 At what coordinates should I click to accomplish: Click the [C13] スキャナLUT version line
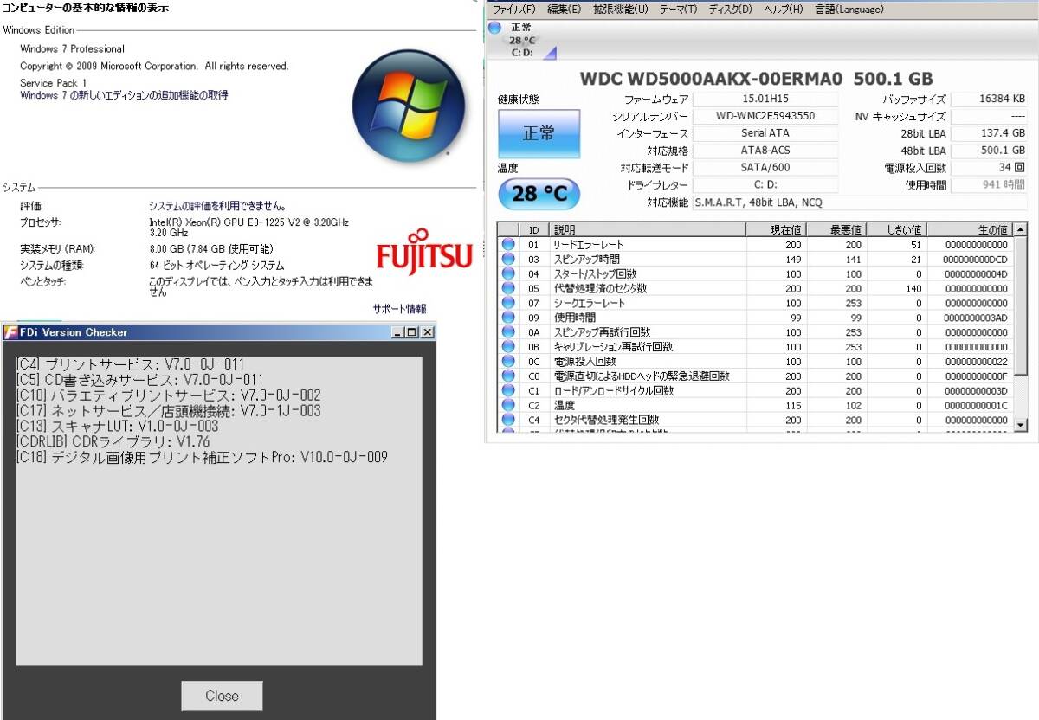[118, 427]
